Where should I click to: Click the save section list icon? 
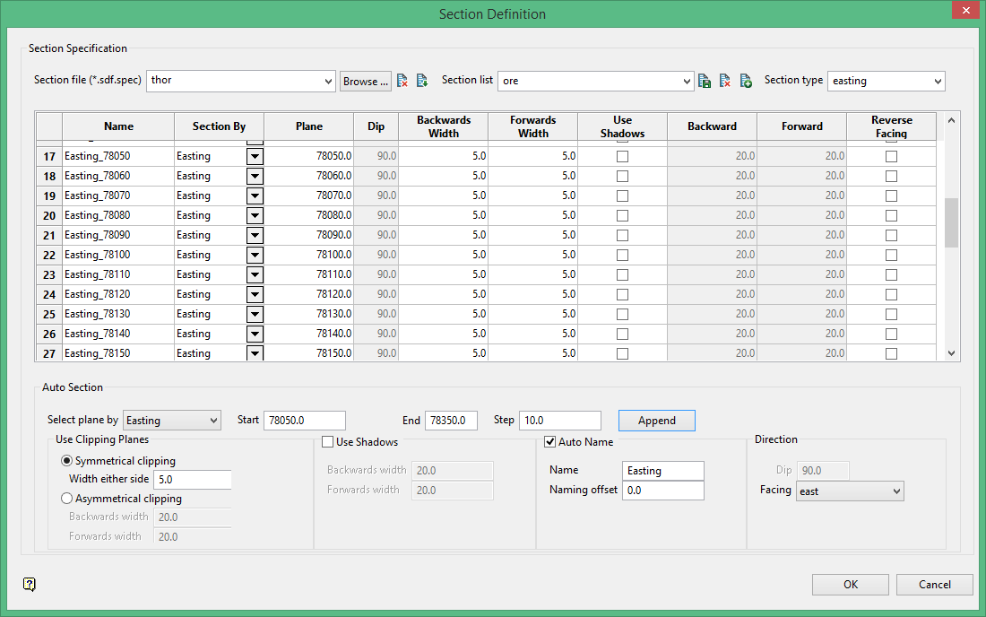pos(705,81)
